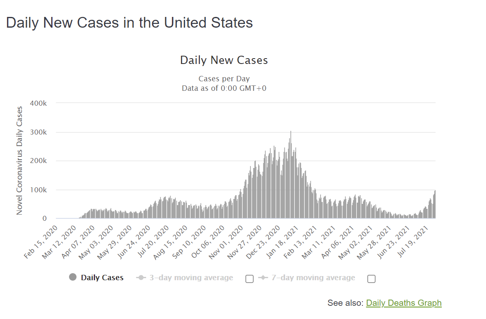The height and width of the screenshot is (319, 486).
Task: Click the 3-day moving average line marker icon
Action: [x=141, y=278]
